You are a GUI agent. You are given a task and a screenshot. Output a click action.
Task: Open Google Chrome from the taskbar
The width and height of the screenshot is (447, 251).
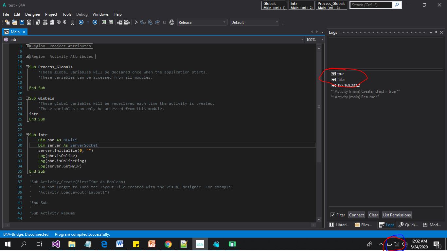(x=168, y=244)
